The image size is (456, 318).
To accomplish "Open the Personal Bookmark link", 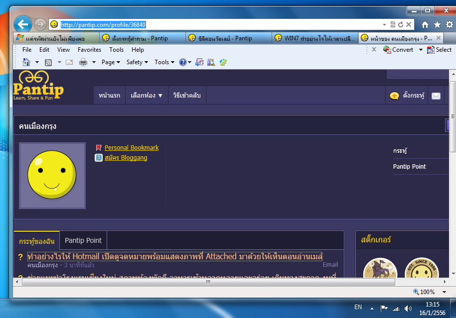I will click(132, 147).
